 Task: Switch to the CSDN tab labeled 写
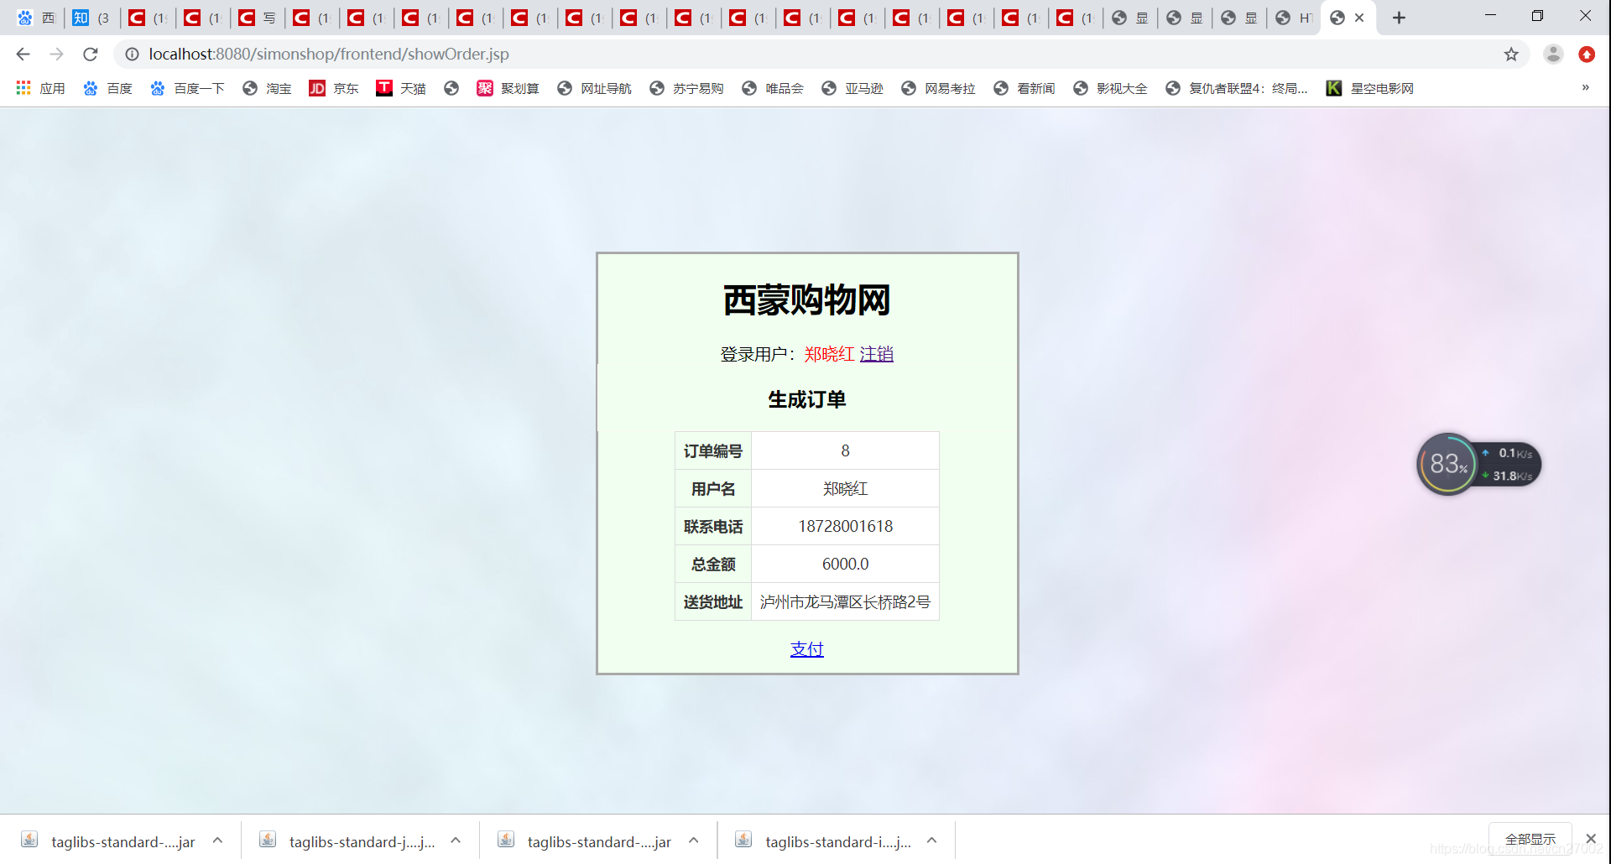click(256, 18)
